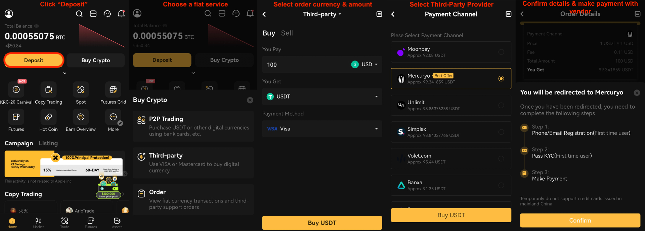Choose Simplex as the payment channel
Image resolution: width=645 pixels, height=231 pixels.
[x=451, y=132]
